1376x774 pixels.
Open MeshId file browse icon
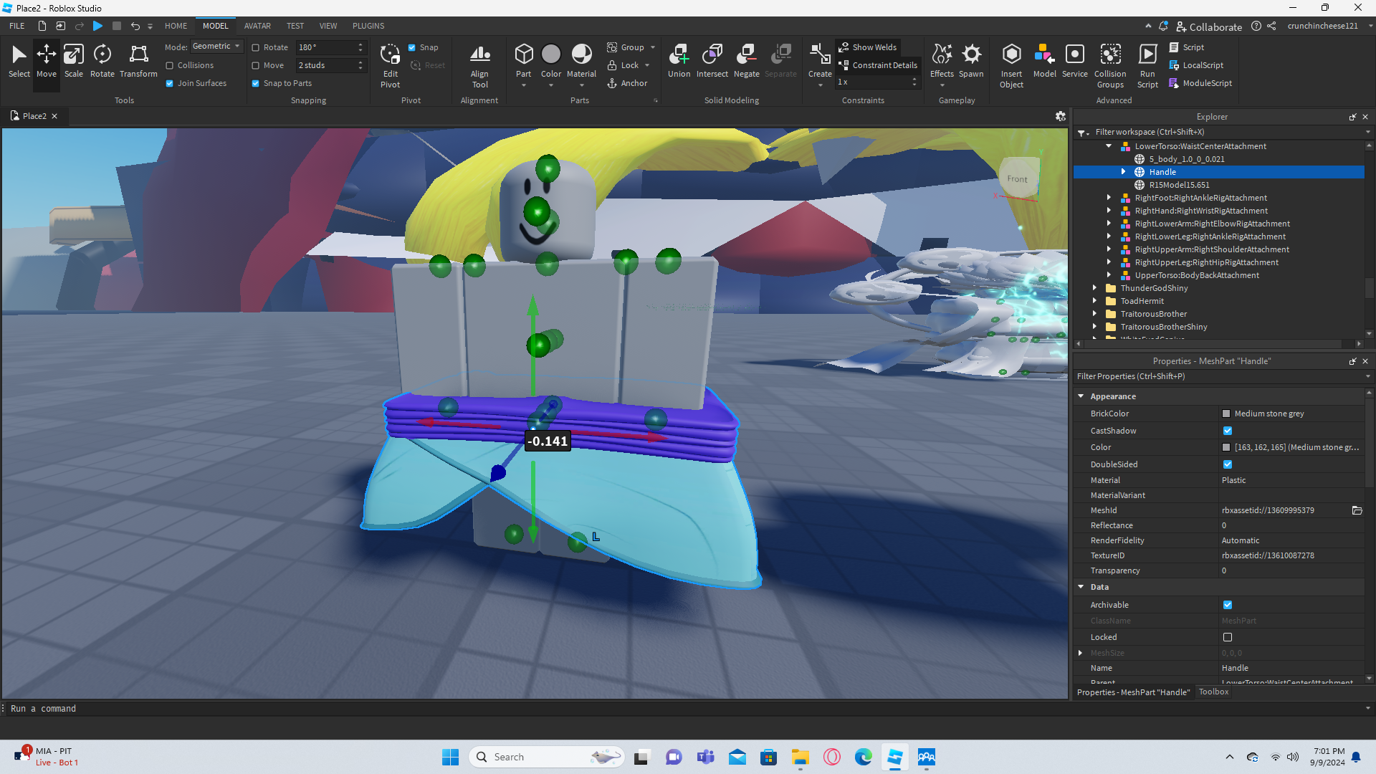tap(1357, 510)
